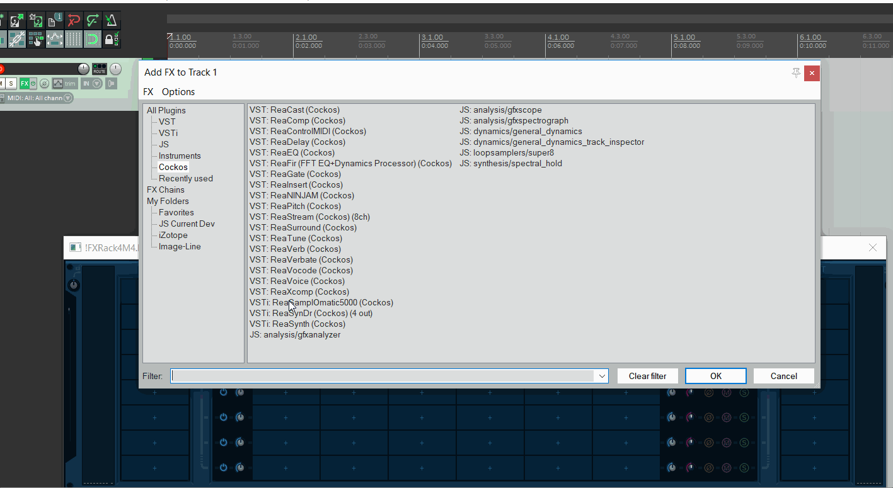Select JS: analysis/gfxspectrograph

(x=514, y=120)
